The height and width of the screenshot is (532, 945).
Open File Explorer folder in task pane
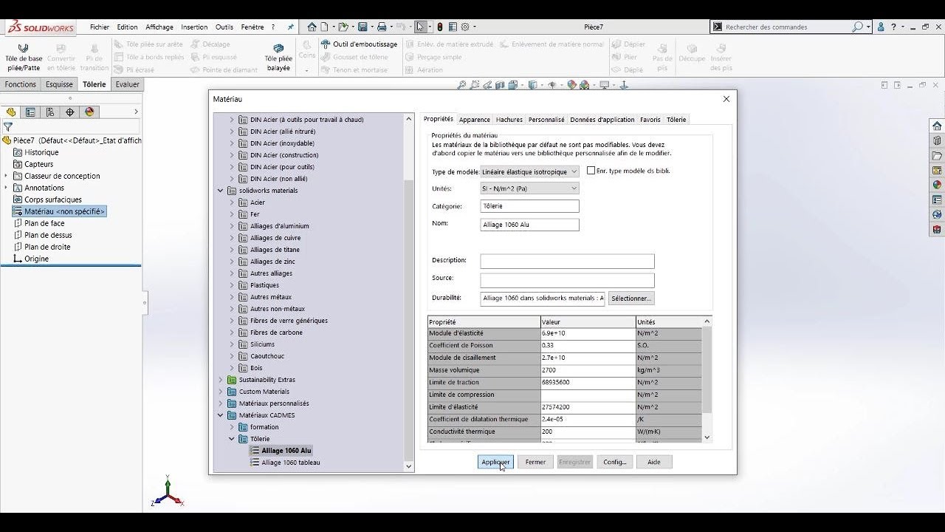937,156
